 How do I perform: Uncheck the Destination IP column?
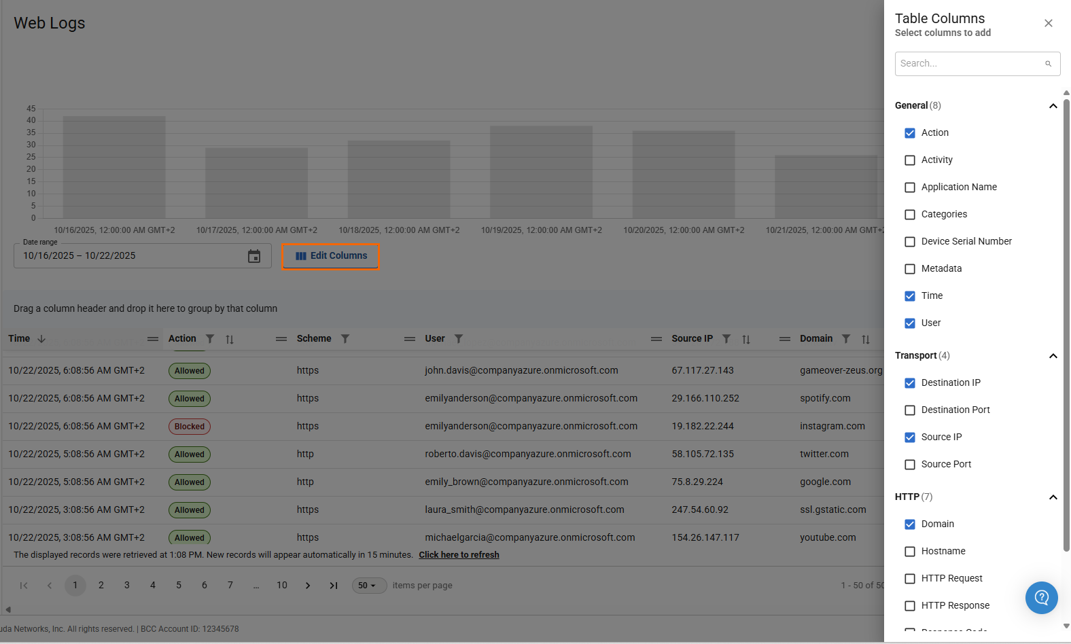(910, 383)
